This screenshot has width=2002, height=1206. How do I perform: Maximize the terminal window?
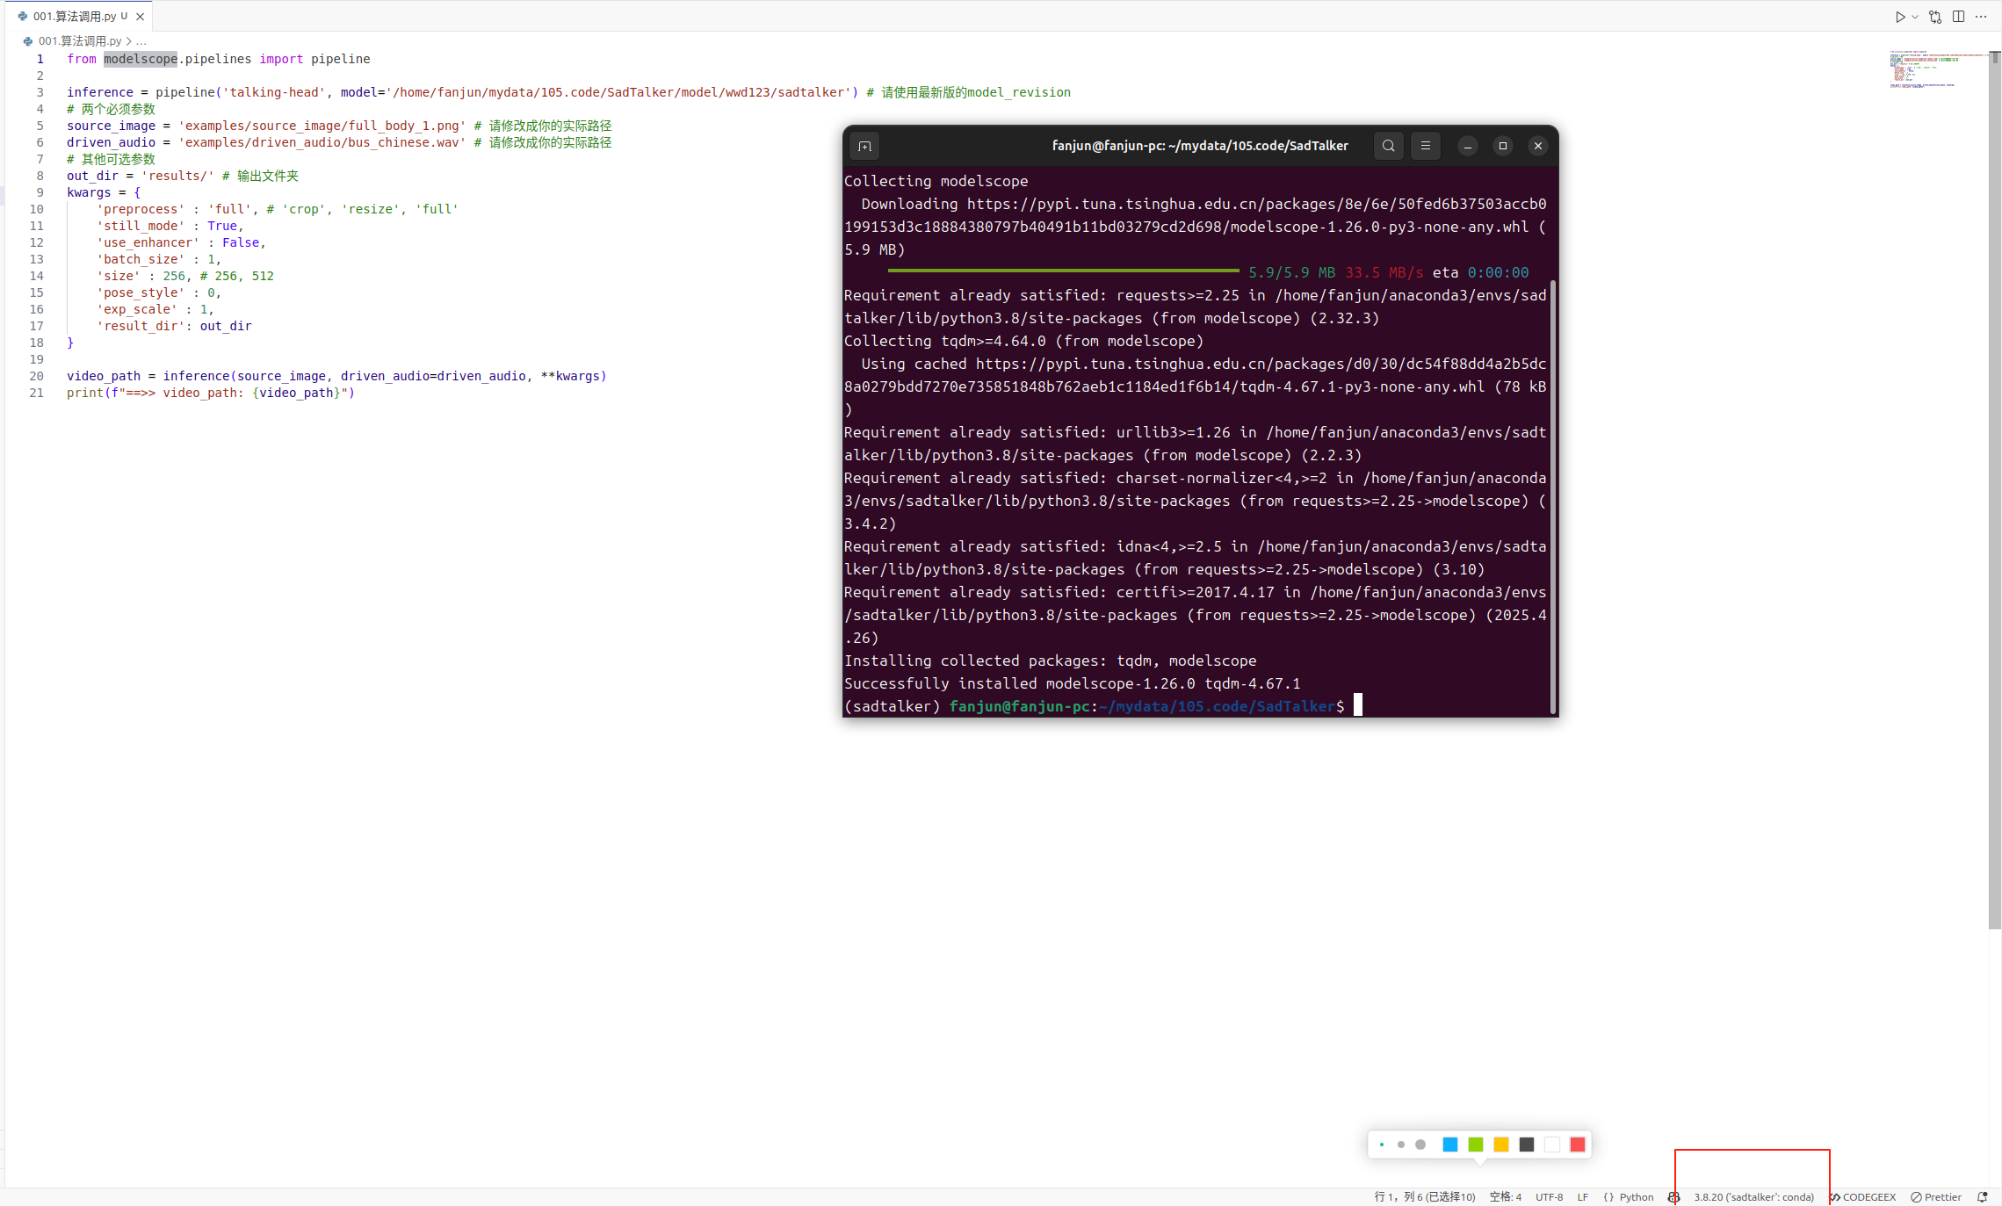pos(1503,146)
